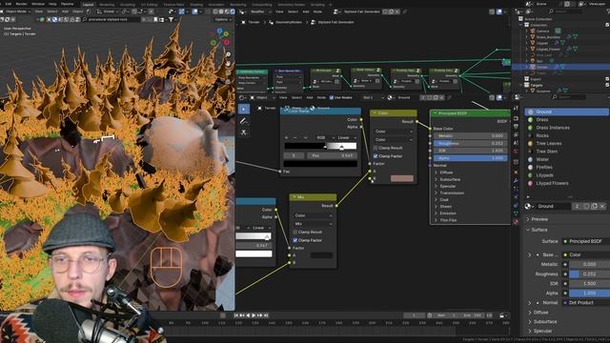The width and height of the screenshot is (610, 343).
Task: Click the Tree Leaves material sphere icon
Action: click(x=530, y=144)
